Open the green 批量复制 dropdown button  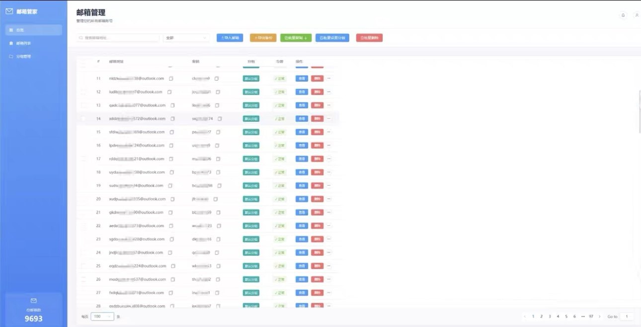point(295,38)
